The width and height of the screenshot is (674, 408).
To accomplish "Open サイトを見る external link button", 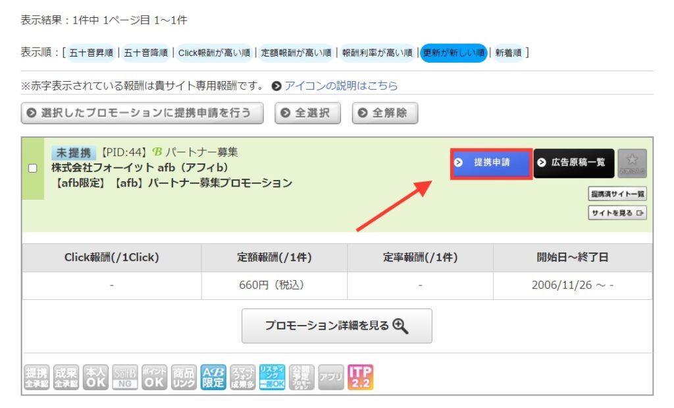I will 617,213.
